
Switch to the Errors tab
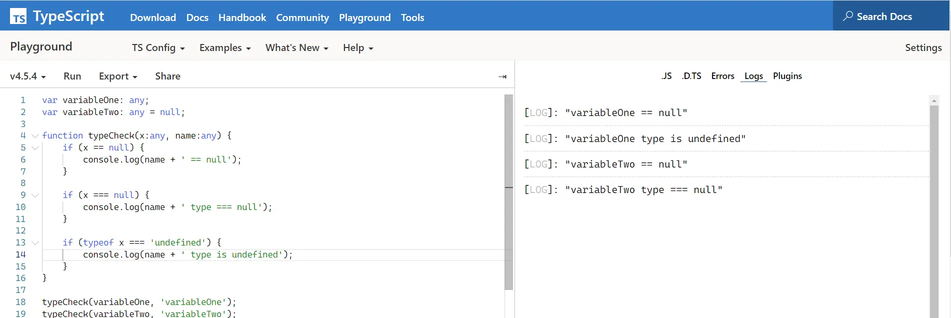(722, 76)
